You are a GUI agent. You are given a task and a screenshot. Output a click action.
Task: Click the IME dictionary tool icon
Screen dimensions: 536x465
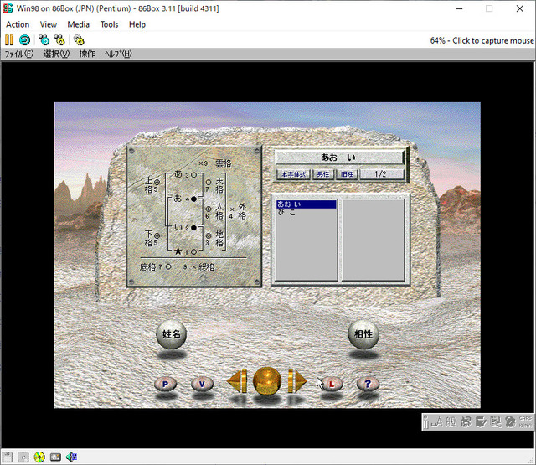(x=481, y=422)
